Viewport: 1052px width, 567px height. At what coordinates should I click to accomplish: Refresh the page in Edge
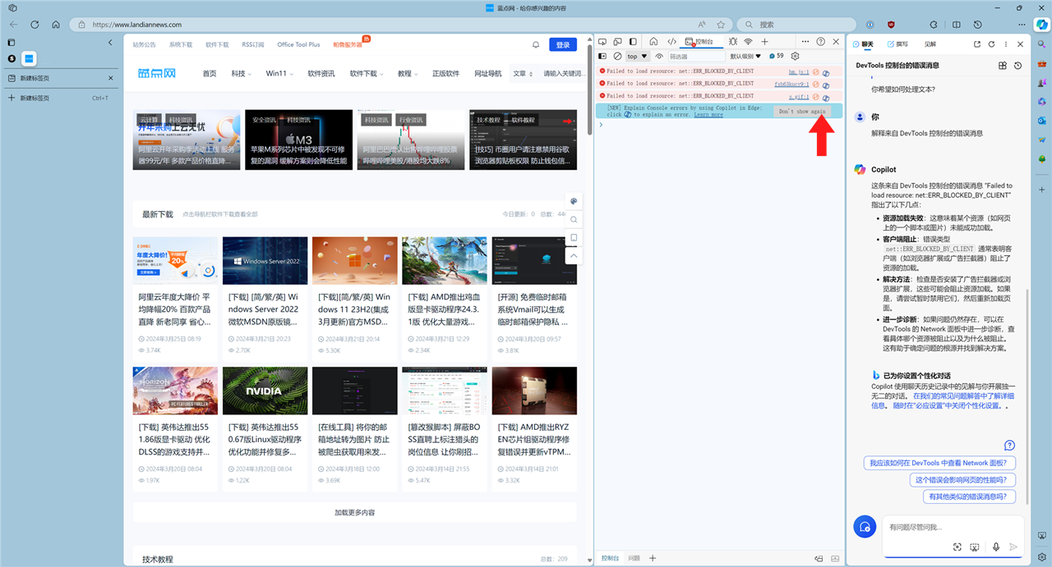[x=35, y=25]
